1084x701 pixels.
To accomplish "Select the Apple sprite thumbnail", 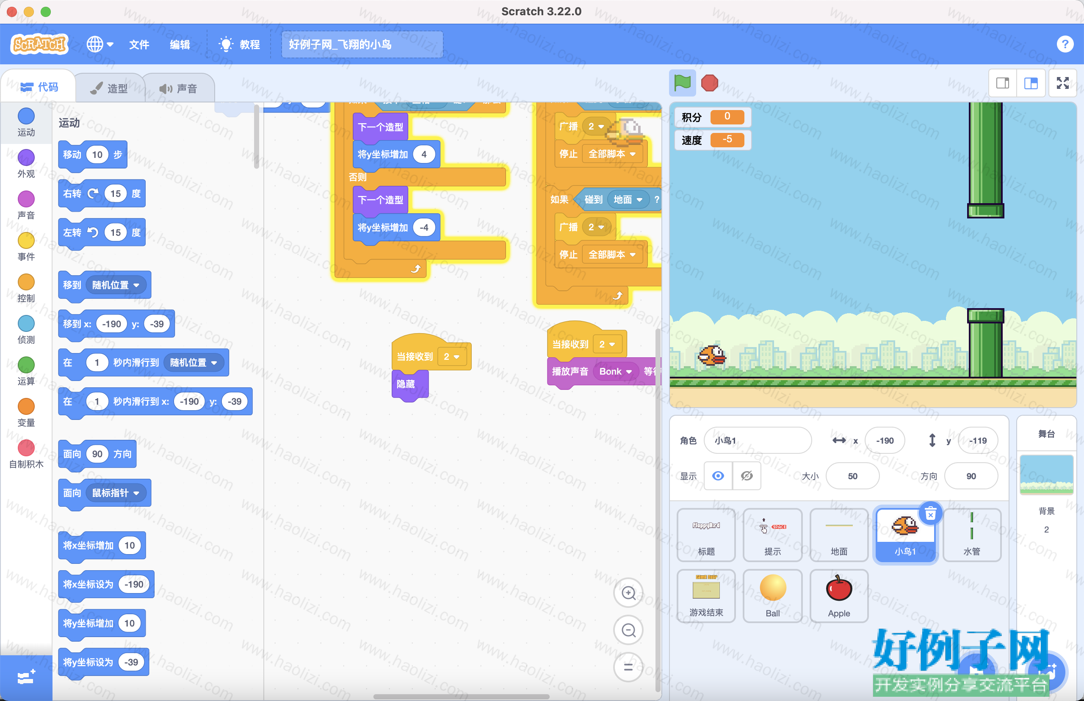I will click(x=838, y=596).
